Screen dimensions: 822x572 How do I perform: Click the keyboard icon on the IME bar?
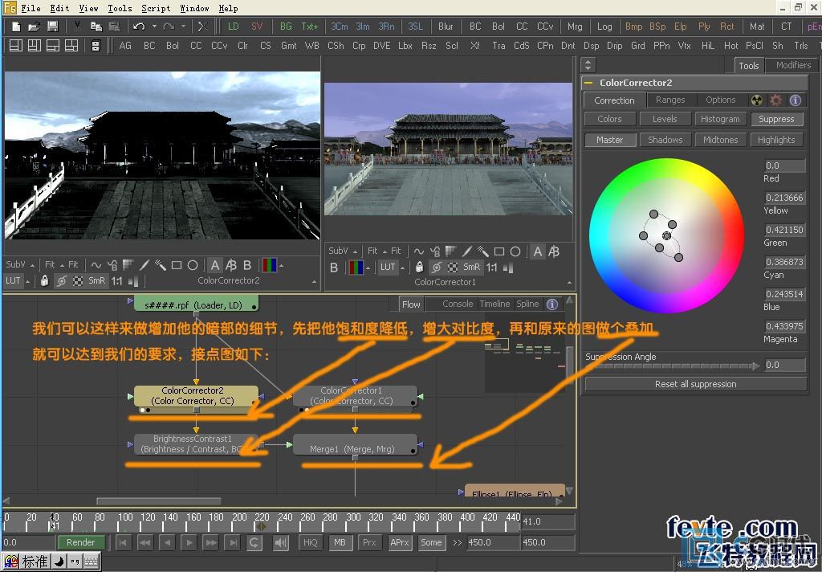(x=92, y=562)
